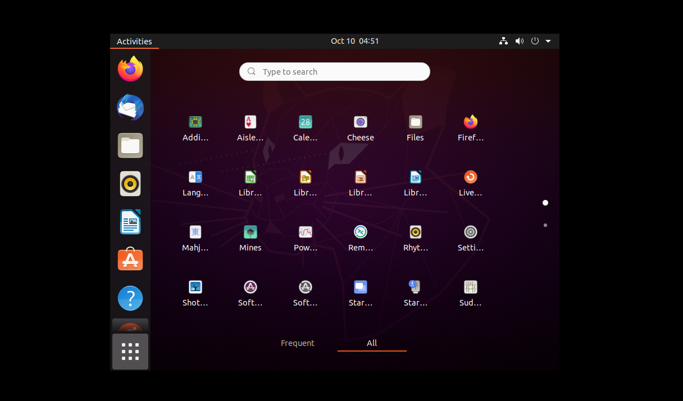Open Language Support app
The width and height of the screenshot is (683, 401).
[x=195, y=183]
